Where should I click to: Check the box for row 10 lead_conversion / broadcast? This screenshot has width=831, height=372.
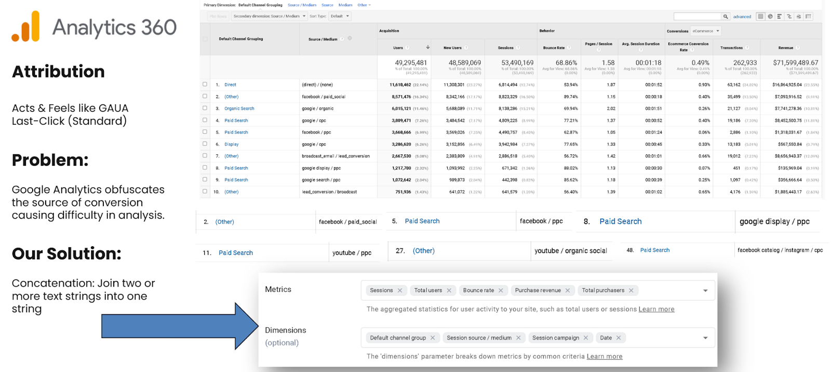tap(205, 191)
